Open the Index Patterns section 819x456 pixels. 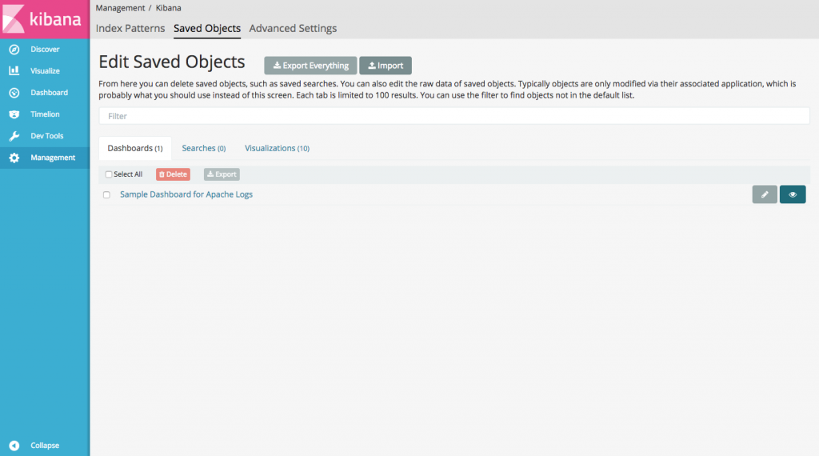[130, 28]
